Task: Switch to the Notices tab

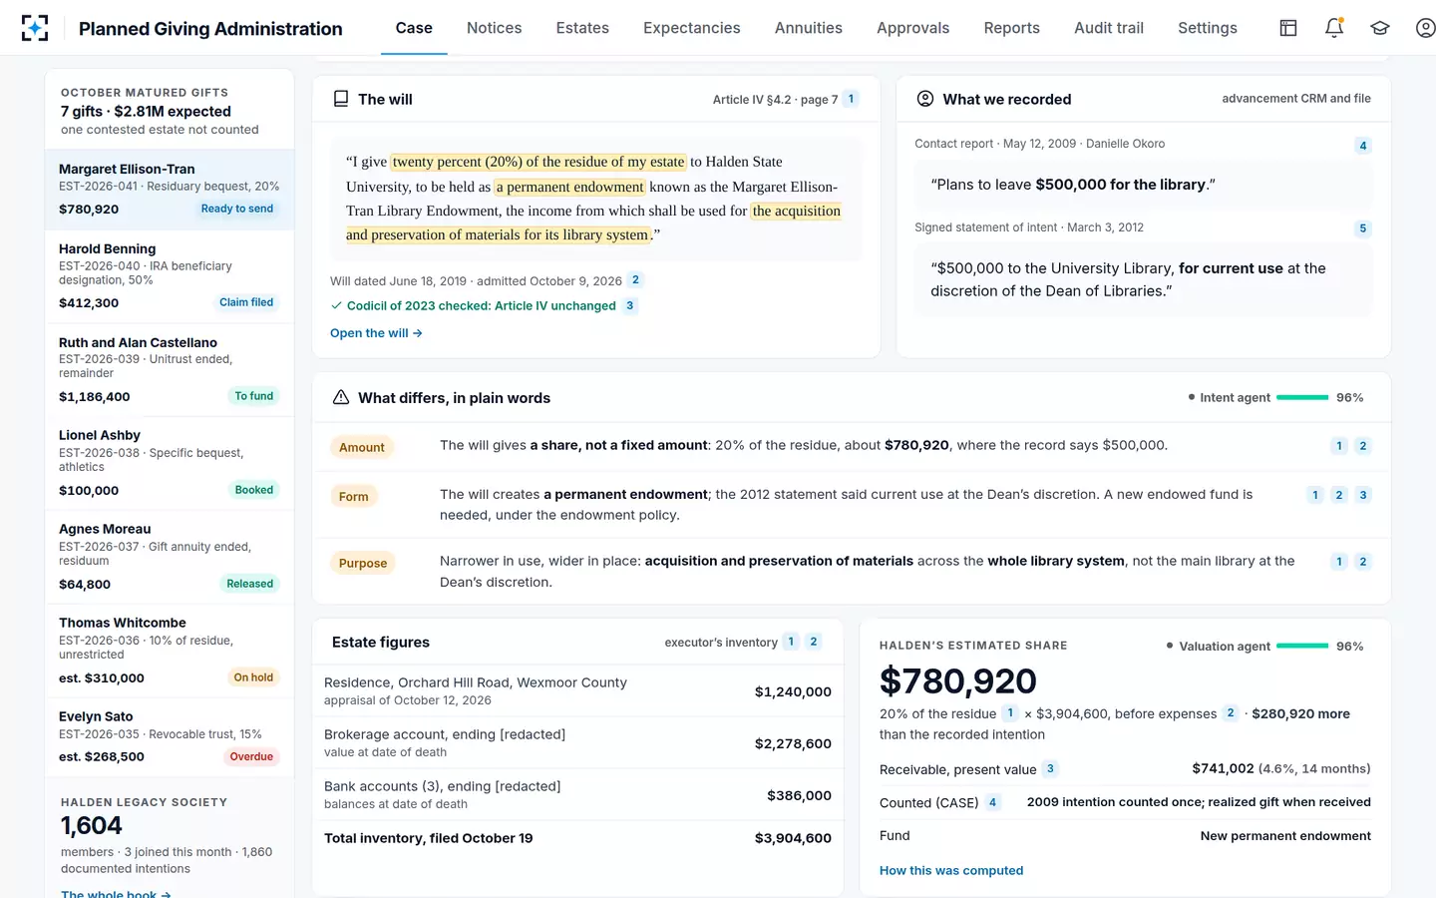Action: (x=495, y=28)
